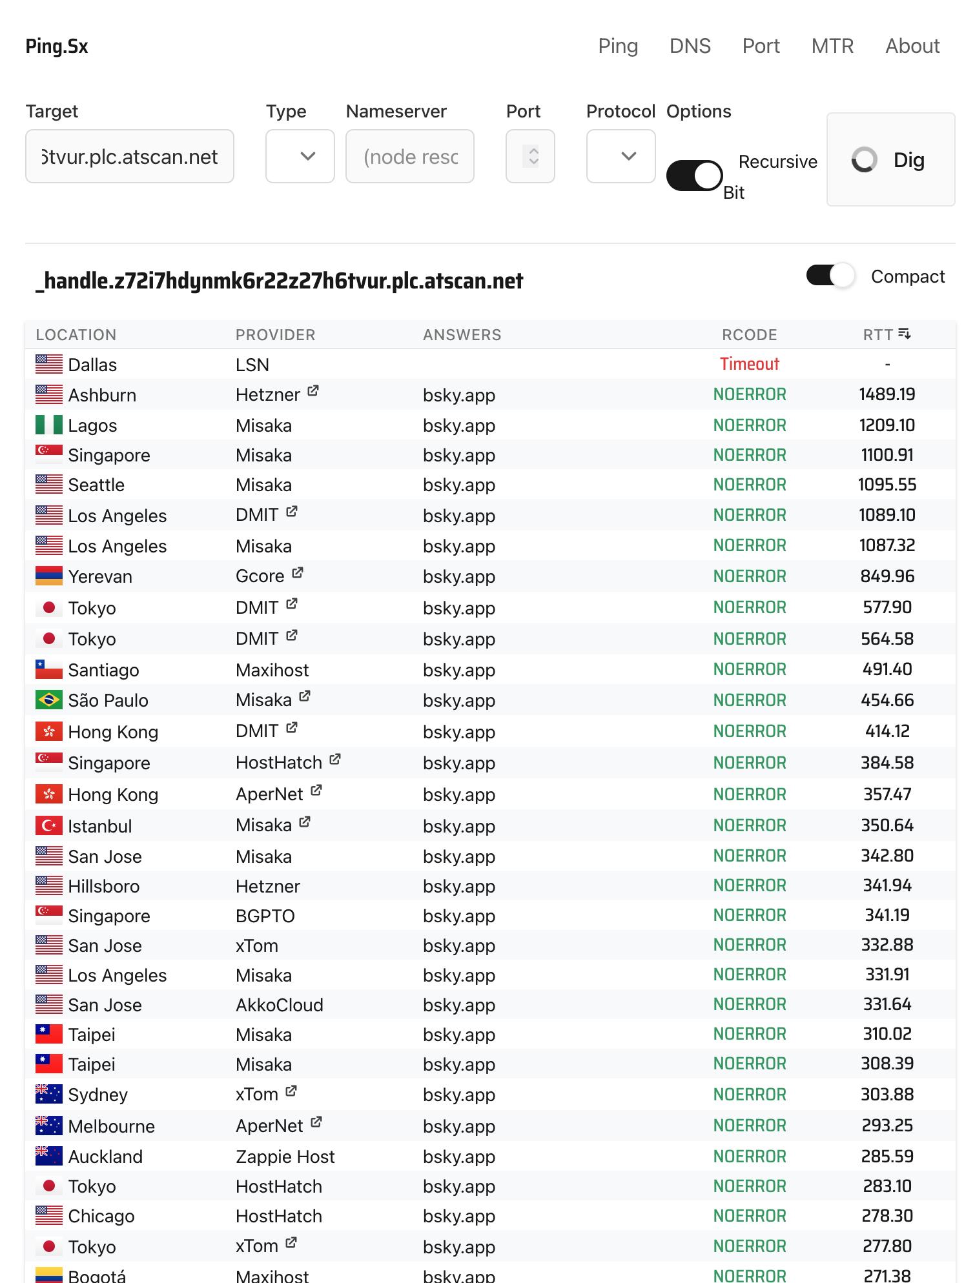
Task: Click the RTT sort order icon
Action: 905,334
